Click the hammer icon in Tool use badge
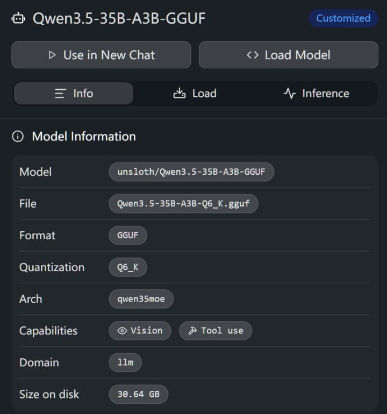The height and width of the screenshot is (414, 387). point(192,331)
